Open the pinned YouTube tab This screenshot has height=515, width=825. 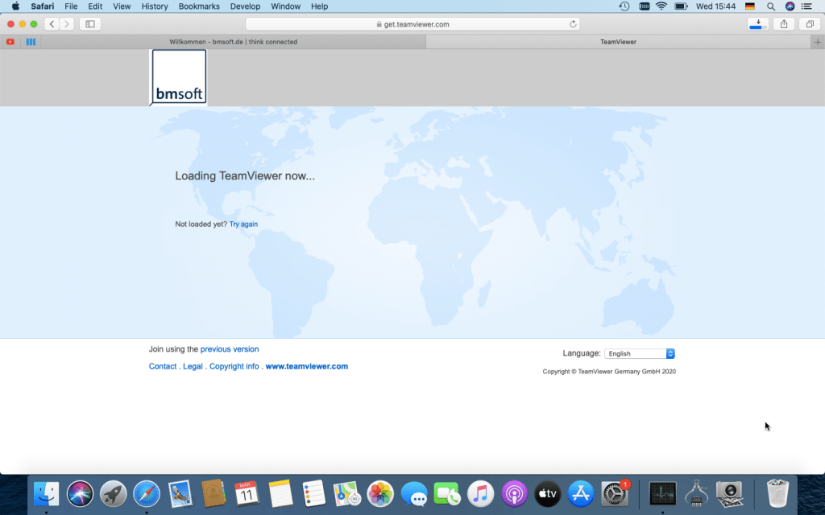coord(10,42)
